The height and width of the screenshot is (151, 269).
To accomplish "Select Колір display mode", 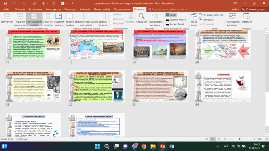I will click(x=171, y=15).
